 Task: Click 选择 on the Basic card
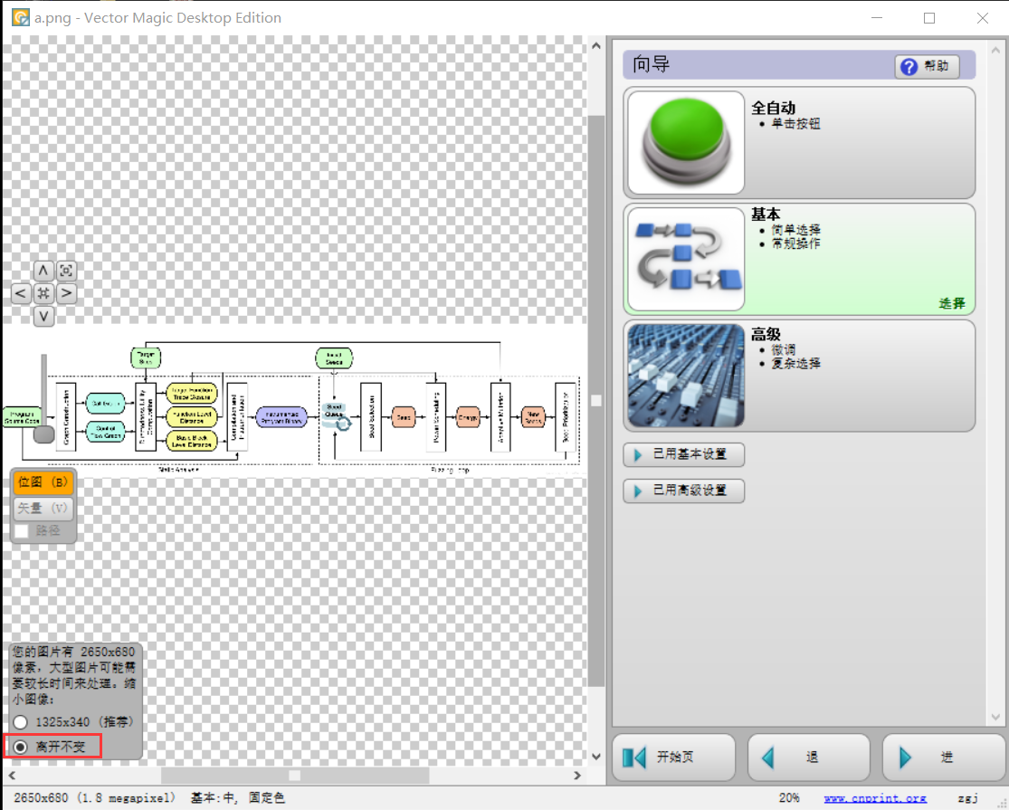coord(952,303)
